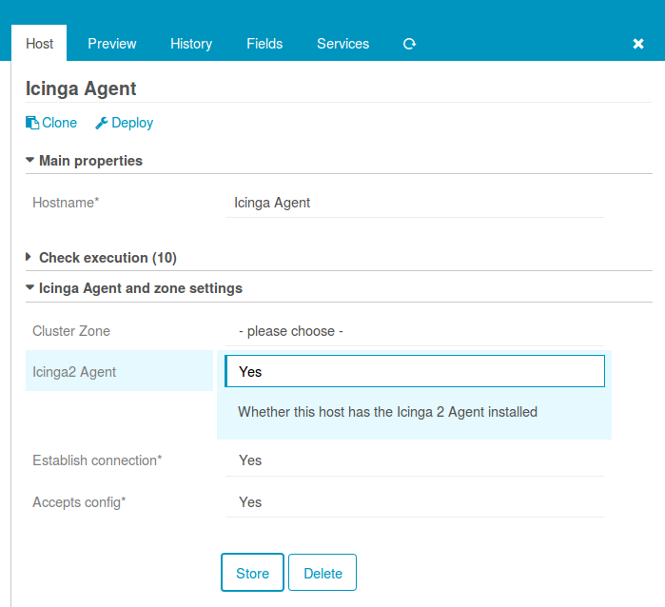Open the Preview tab

112,43
